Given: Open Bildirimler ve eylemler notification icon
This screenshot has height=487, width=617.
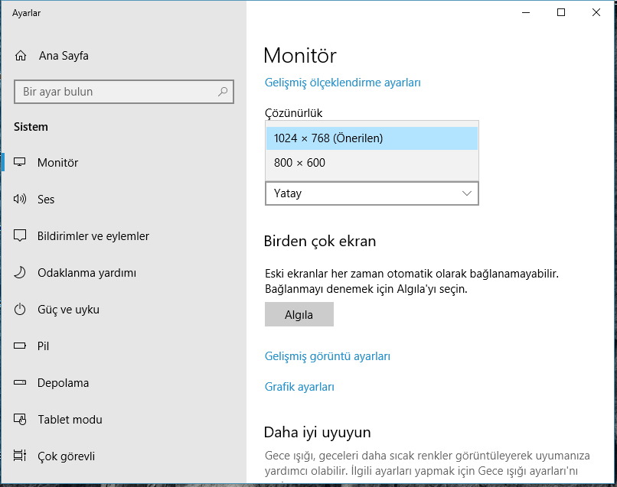Looking at the screenshot, I should tap(21, 236).
